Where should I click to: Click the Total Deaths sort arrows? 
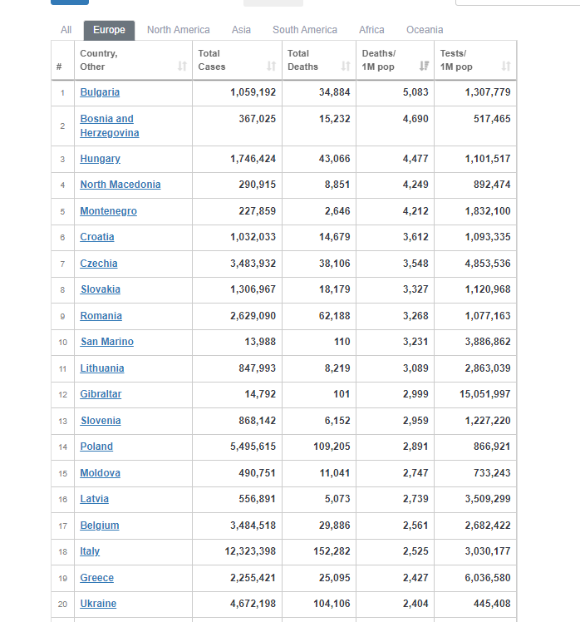346,67
